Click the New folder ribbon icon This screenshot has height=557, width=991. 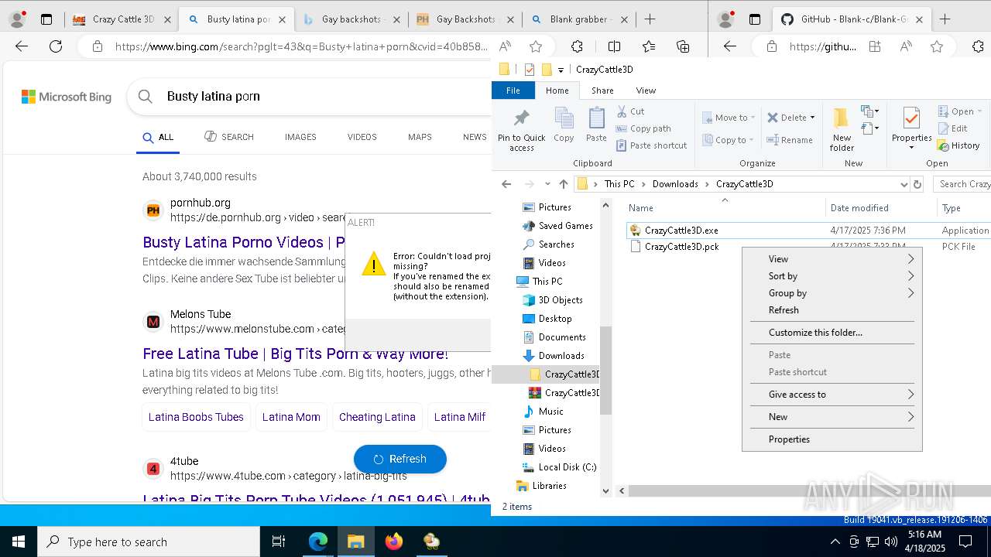(842, 130)
